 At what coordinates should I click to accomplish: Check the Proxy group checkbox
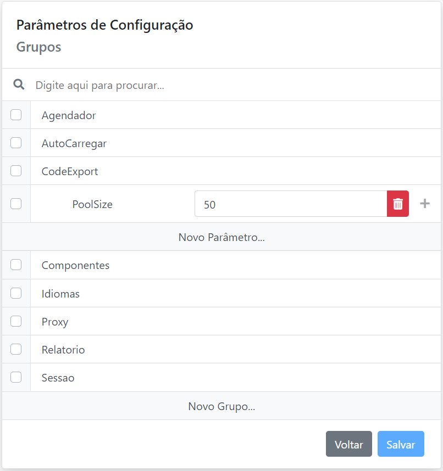(16, 321)
